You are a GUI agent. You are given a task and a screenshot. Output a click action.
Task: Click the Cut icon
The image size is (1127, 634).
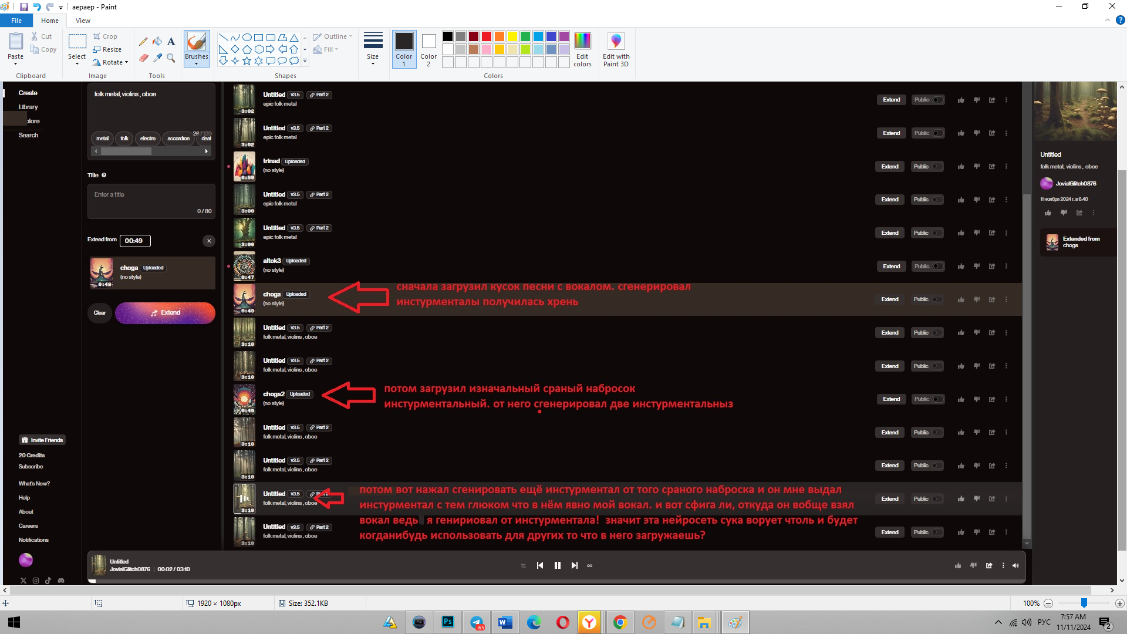(x=35, y=36)
